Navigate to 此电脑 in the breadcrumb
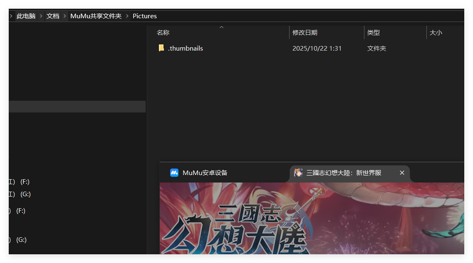 click(x=26, y=16)
